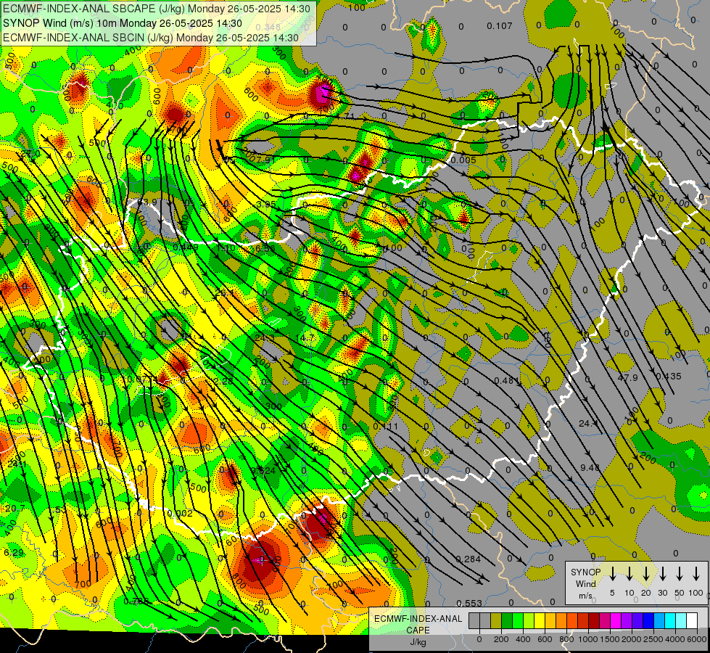The height and width of the screenshot is (653, 710).
Task: Click the 'm/s' unit in wind legend
Action: tap(585, 596)
